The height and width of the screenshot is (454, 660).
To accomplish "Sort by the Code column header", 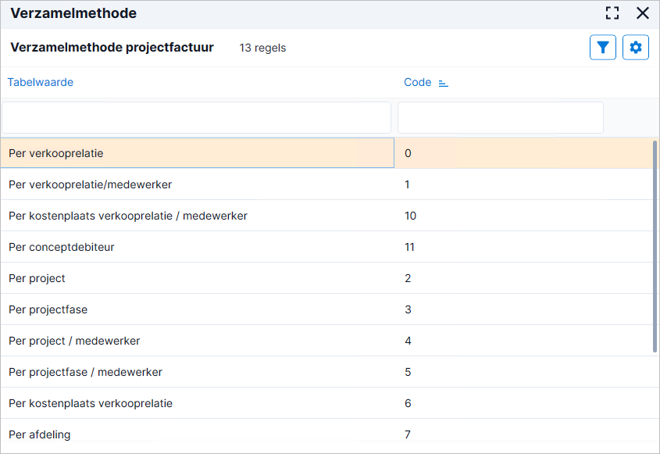I will (x=418, y=82).
